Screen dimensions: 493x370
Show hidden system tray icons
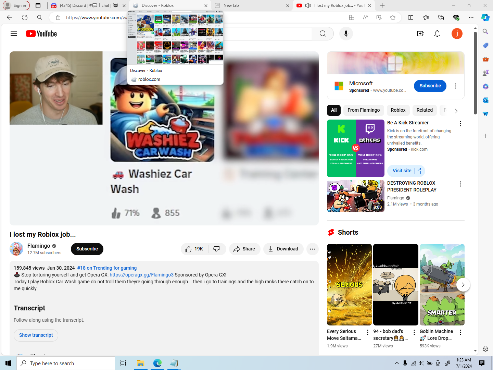coord(396,363)
